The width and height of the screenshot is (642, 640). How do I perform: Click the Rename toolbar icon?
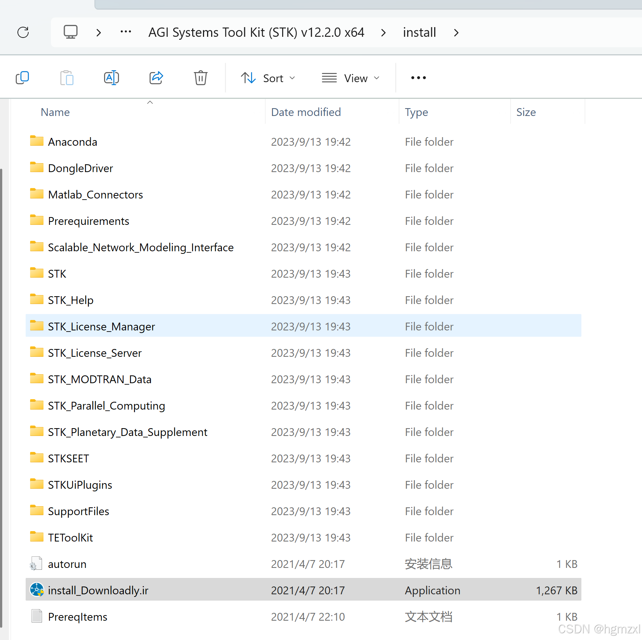112,78
